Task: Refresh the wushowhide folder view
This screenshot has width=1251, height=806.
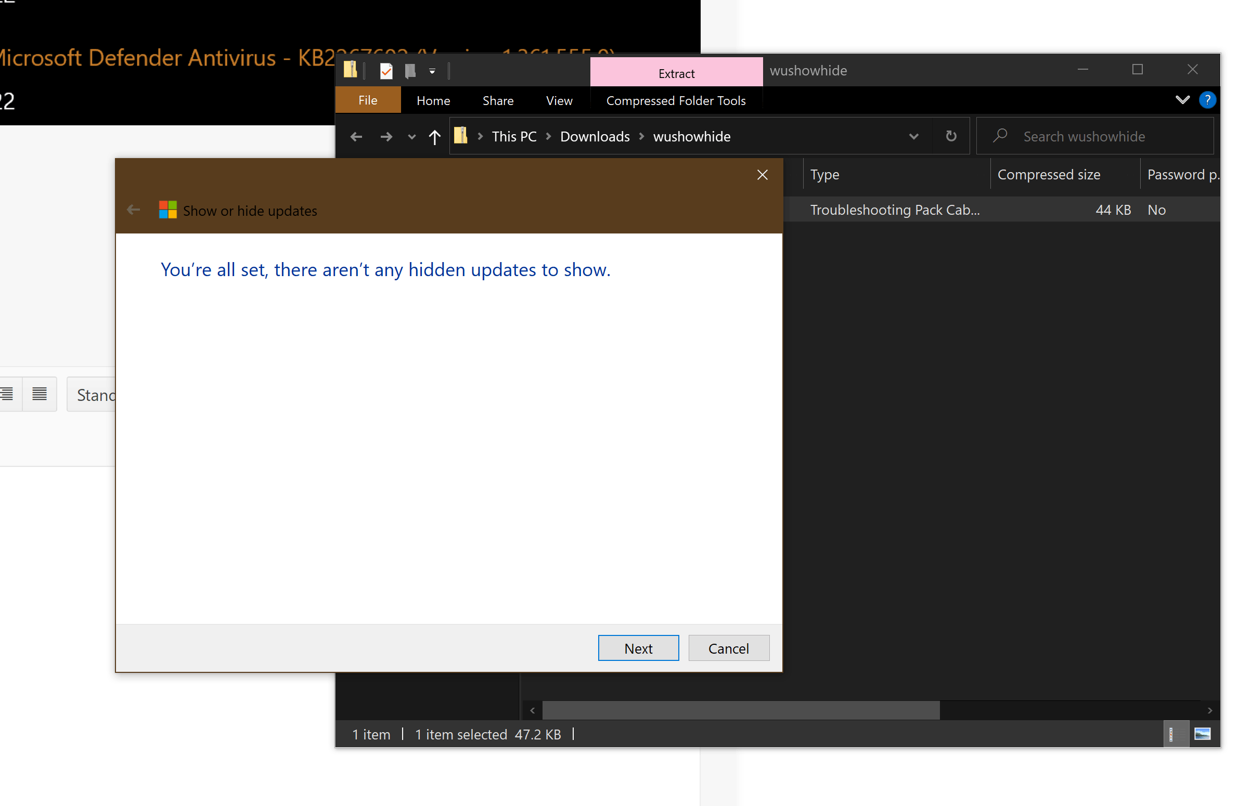Action: pyautogui.click(x=951, y=137)
